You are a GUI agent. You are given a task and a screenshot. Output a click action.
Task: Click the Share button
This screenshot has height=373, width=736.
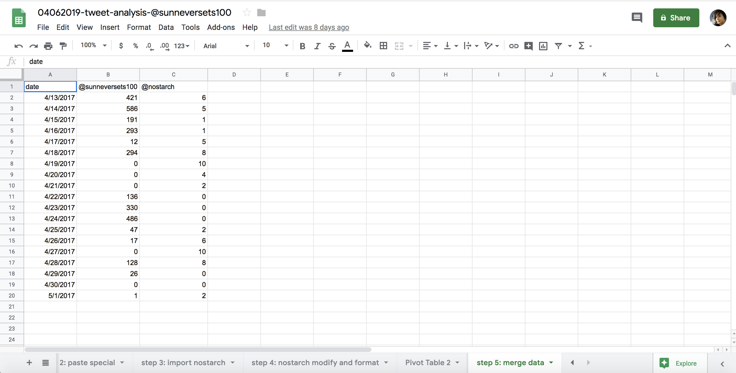[x=675, y=18]
